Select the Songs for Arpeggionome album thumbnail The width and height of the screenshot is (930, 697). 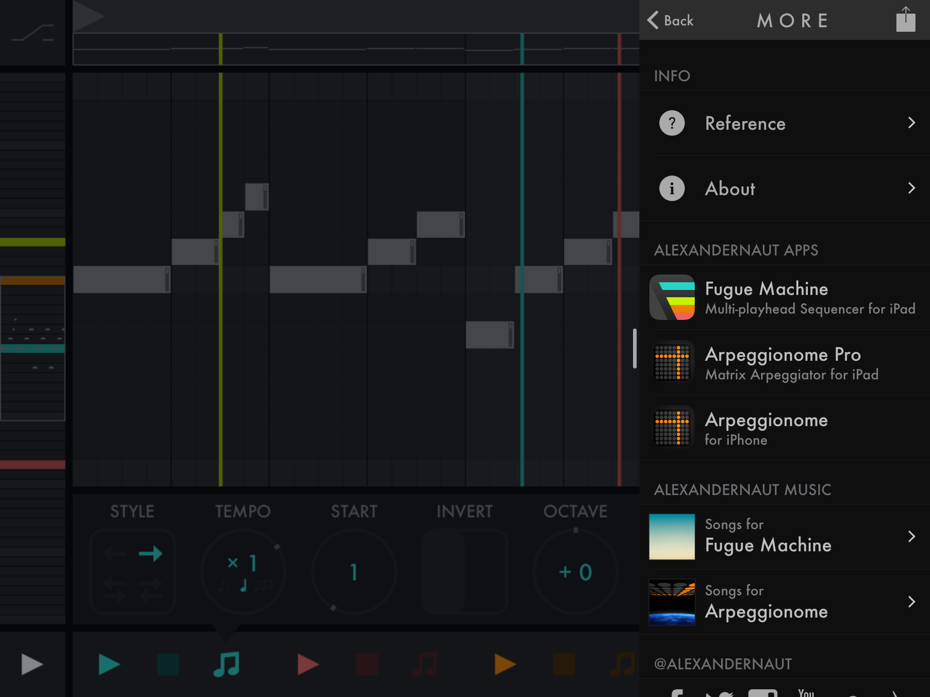tap(672, 602)
